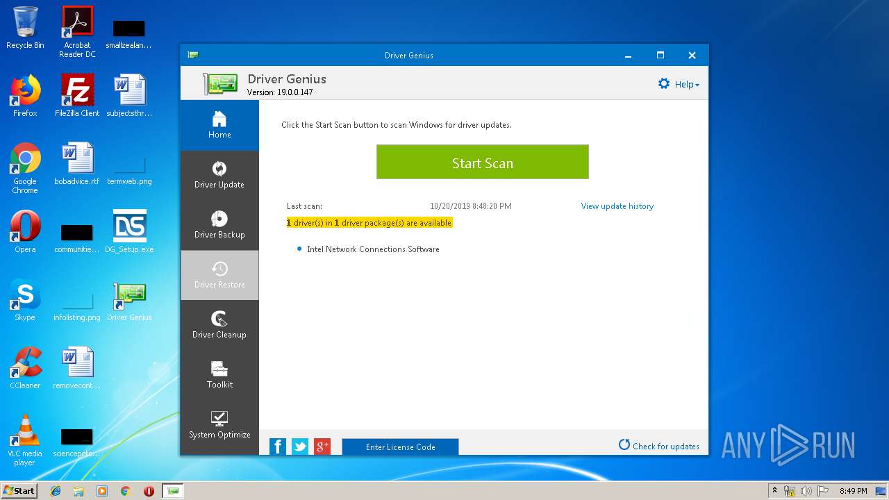Open VLC media player shortcut

click(25, 440)
